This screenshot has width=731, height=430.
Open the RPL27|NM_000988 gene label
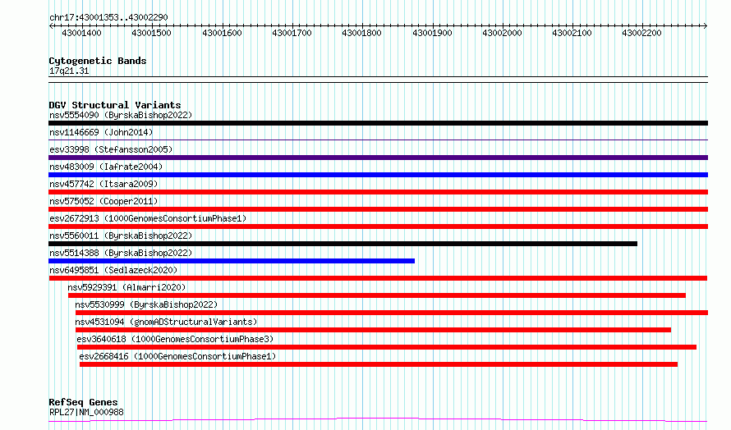tap(86, 412)
